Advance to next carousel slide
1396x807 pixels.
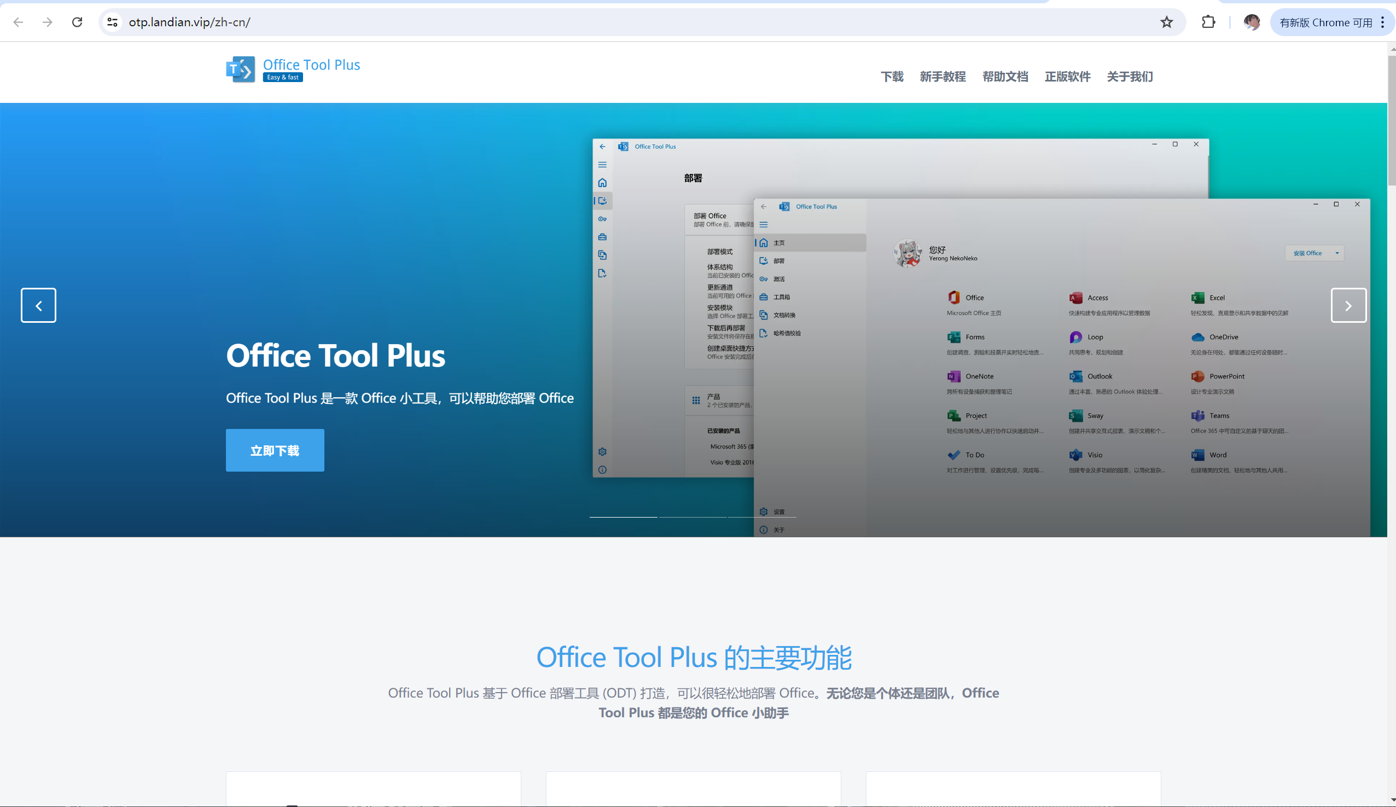click(x=1348, y=305)
